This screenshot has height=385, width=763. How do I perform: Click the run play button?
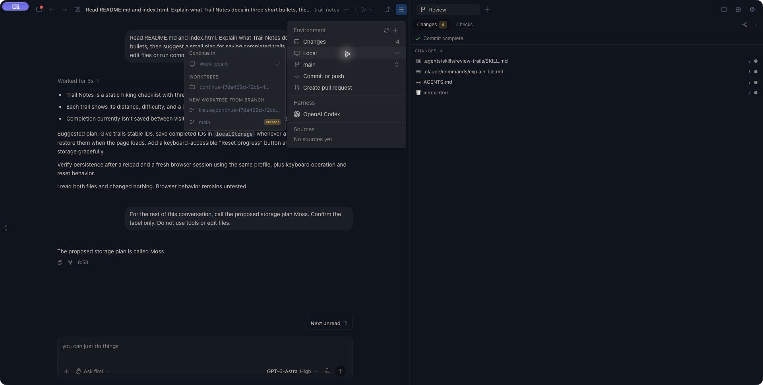[x=363, y=10]
